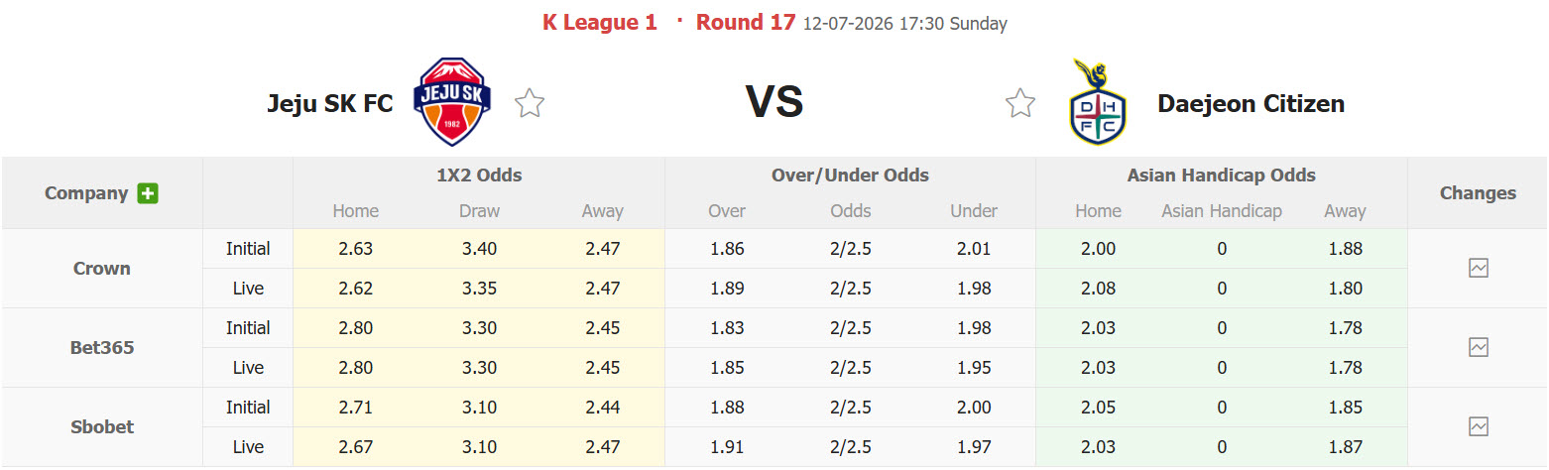Click Crown live home odds 2.62
The image size is (1549, 470).
coord(356,289)
